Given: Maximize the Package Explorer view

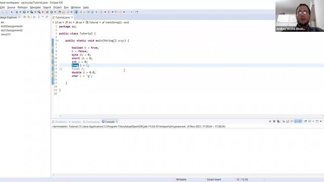Looking at the screenshot, I should (x=47, y=17).
